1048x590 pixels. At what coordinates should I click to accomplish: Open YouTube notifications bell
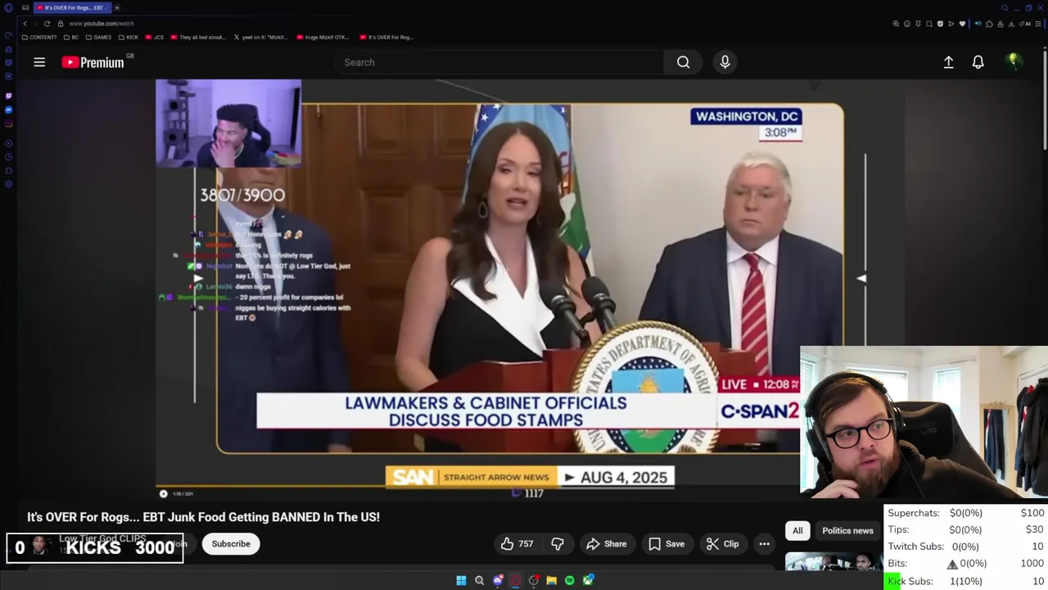coord(978,62)
